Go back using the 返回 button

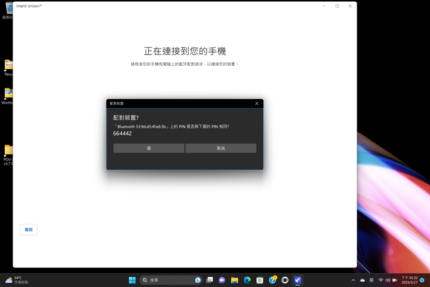29,230
